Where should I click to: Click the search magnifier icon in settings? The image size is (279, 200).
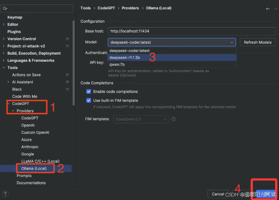tap(5, 8)
